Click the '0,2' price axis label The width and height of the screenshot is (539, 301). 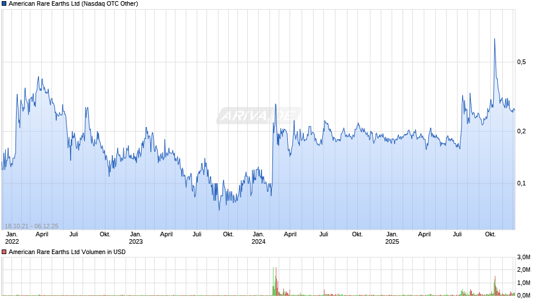coord(521,132)
